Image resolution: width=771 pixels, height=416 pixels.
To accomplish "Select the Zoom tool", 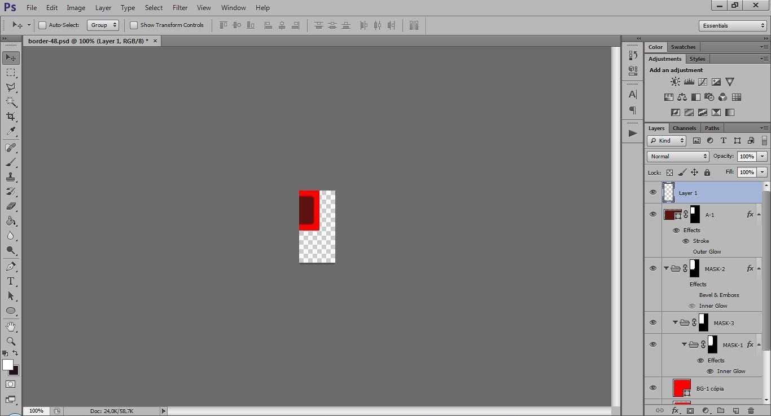I will point(11,342).
